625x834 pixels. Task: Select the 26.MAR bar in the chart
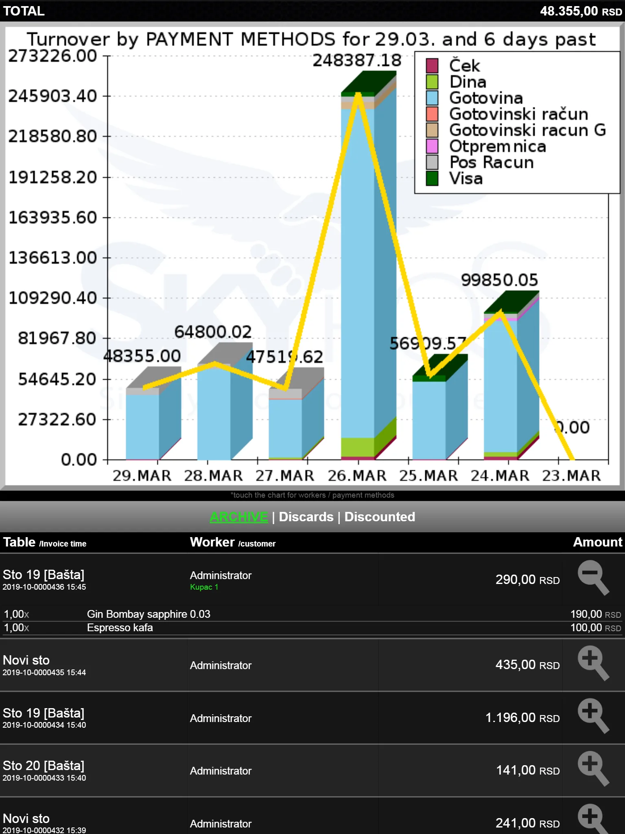click(x=369, y=266)
